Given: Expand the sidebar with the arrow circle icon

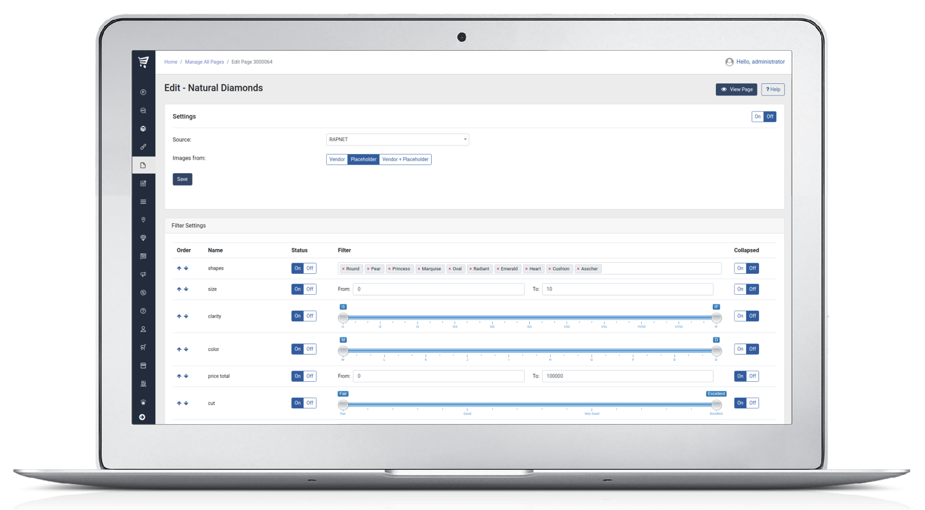Looking at the screenshot, I should [142, 417].
